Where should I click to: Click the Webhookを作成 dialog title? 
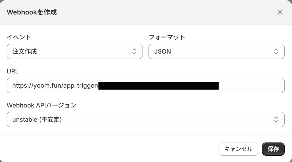(x=32, y=13)
